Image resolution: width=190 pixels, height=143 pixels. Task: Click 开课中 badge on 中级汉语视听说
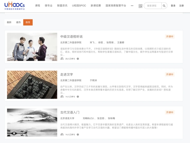[170, 36]
